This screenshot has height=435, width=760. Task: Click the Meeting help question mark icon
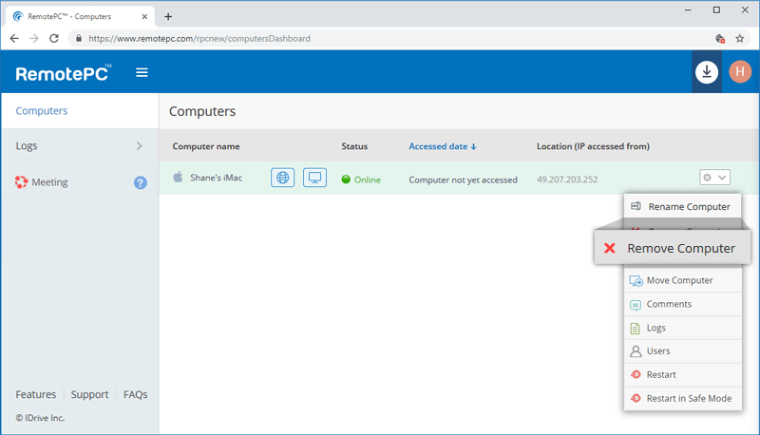click(x=140, y=182)
